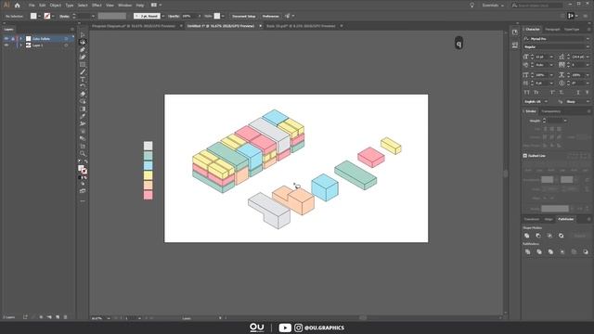This screenshot has height=334, width=594.
Task: Toggle lock on Color Palette layer
Action: (x=12, y=39)
